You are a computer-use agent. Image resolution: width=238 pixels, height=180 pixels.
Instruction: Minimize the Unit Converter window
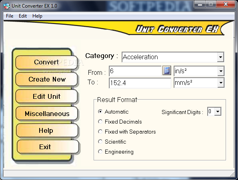tap(200, 4)
